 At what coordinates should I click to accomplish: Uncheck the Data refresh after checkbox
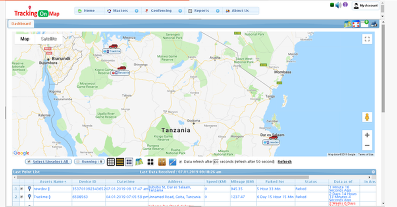tap(181, 162)
